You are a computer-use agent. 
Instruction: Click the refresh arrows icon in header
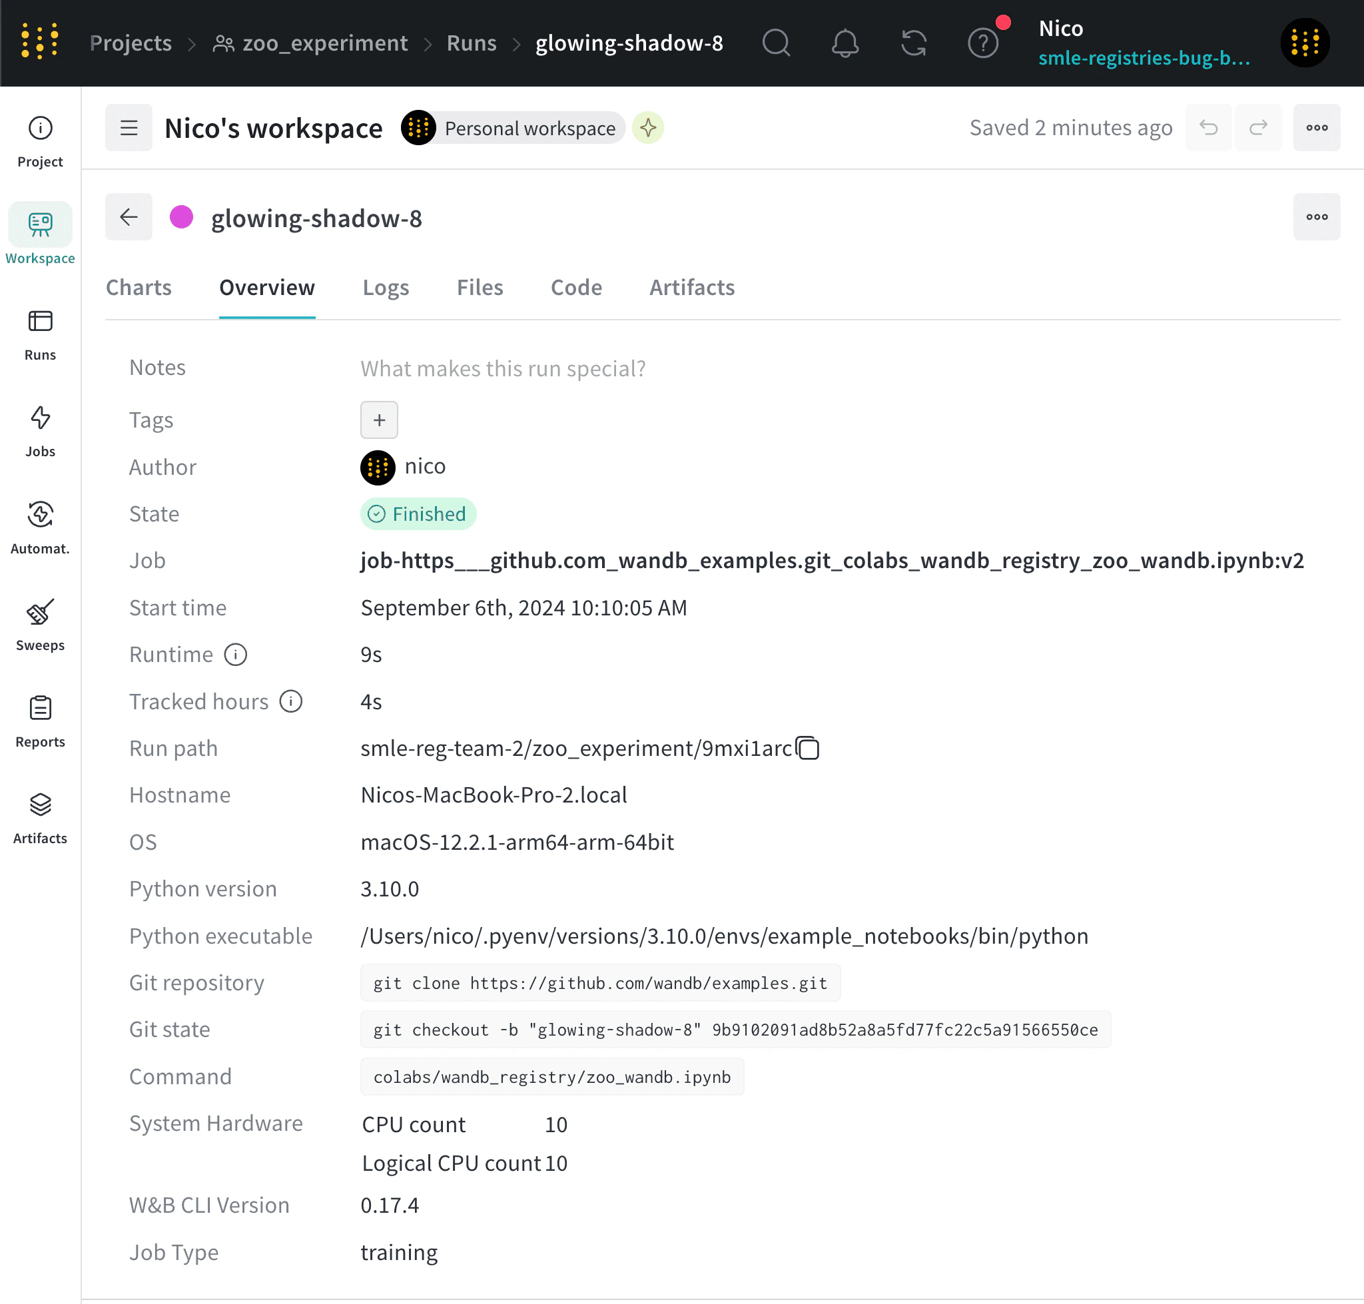[914, 43]
